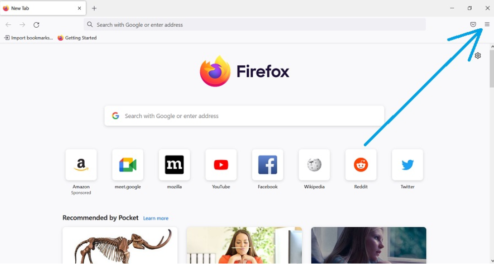The height and width of the screenshot is (270, 494).
Task: Open the personalize new tab gear icon
Action: (478, 56)
